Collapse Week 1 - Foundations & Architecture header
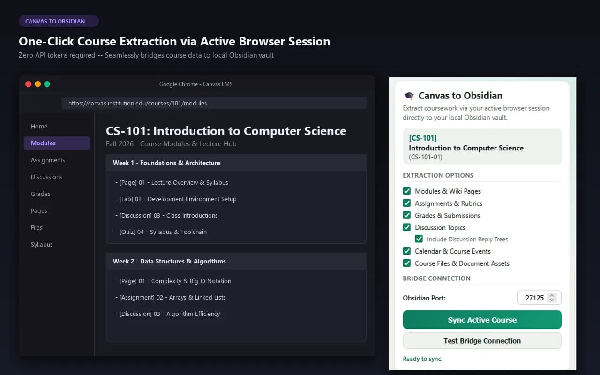 (236, 163)
